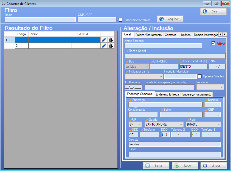Viewport: 231px width, 171px height.
Task: Click the Novo button
Action: coord(185,166)
